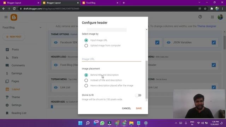Viewport: 226px width, 127px height.
Task: Open the Theme designer link
Action: point(207,26)
